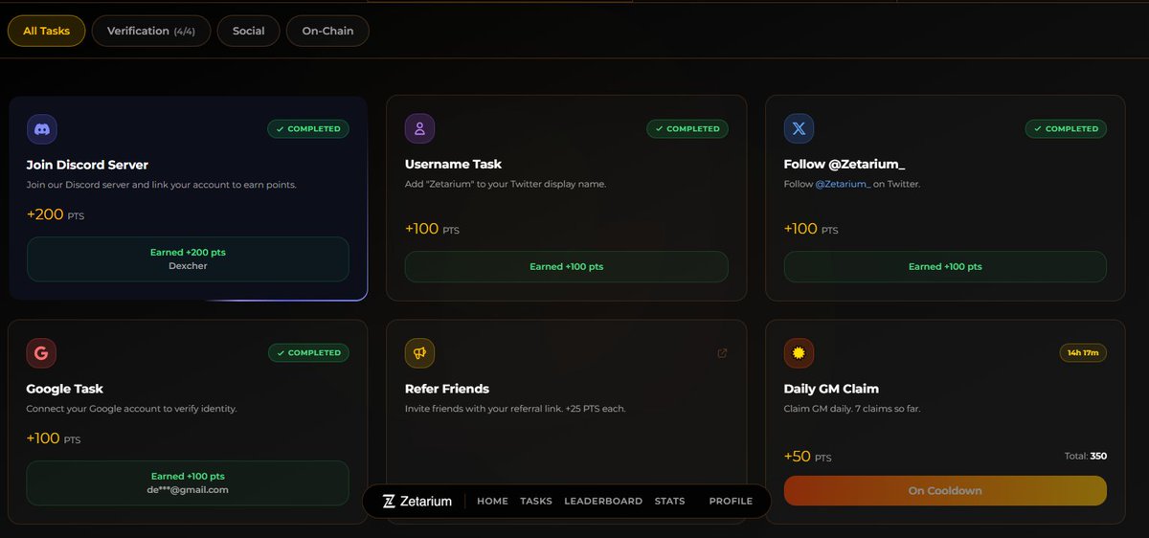Viewport: 1149px width, 538px height.
Task: Click 'Invite friends with your referral link' description
Action: 517,409
